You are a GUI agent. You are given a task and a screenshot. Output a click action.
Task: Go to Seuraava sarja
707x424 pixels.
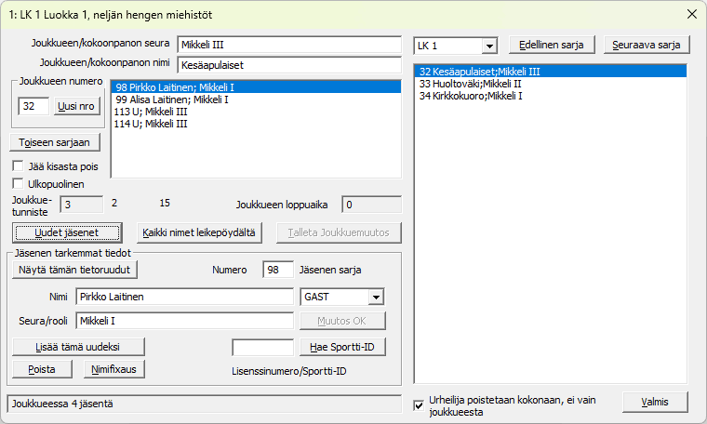646,45
